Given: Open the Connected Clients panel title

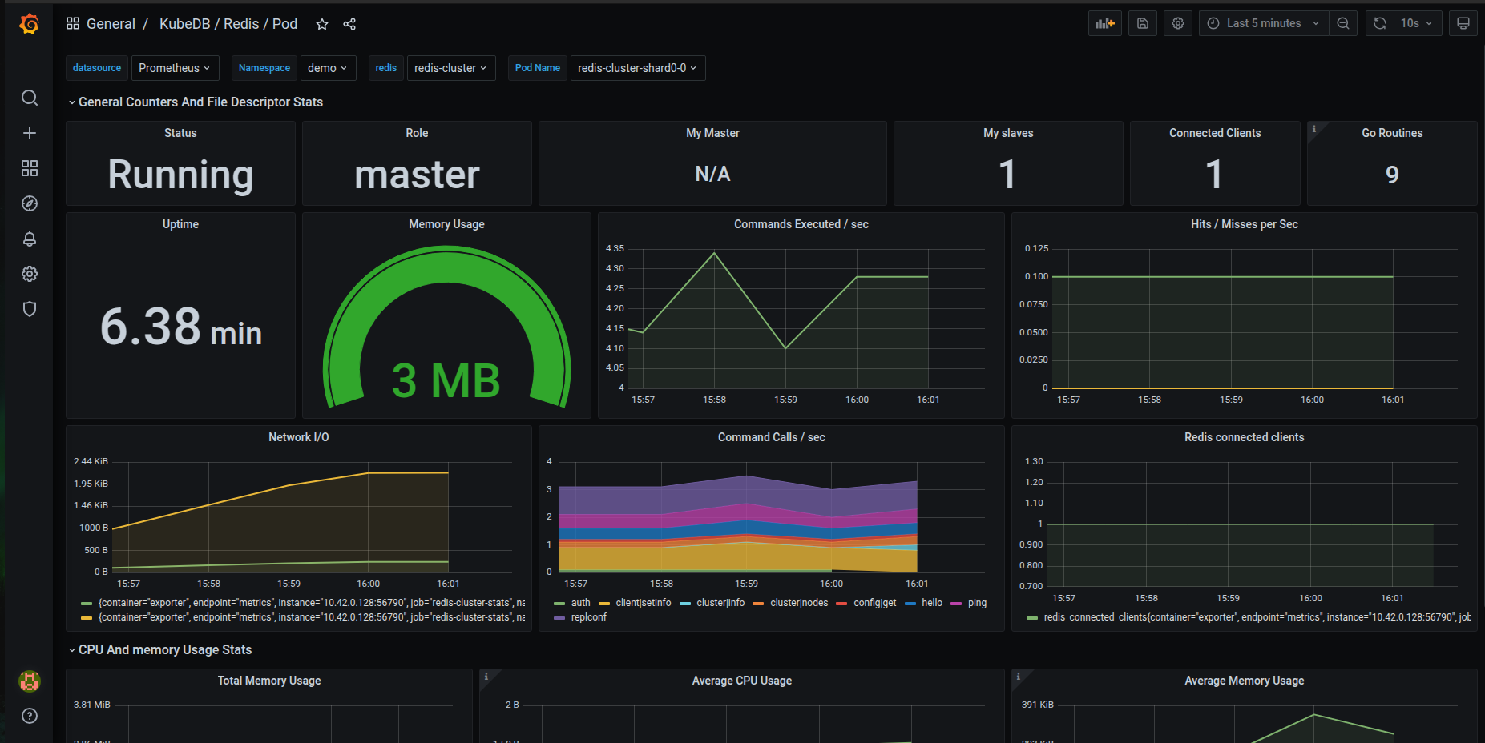Looking at the screenshot, I should [x=1215, y=133].
